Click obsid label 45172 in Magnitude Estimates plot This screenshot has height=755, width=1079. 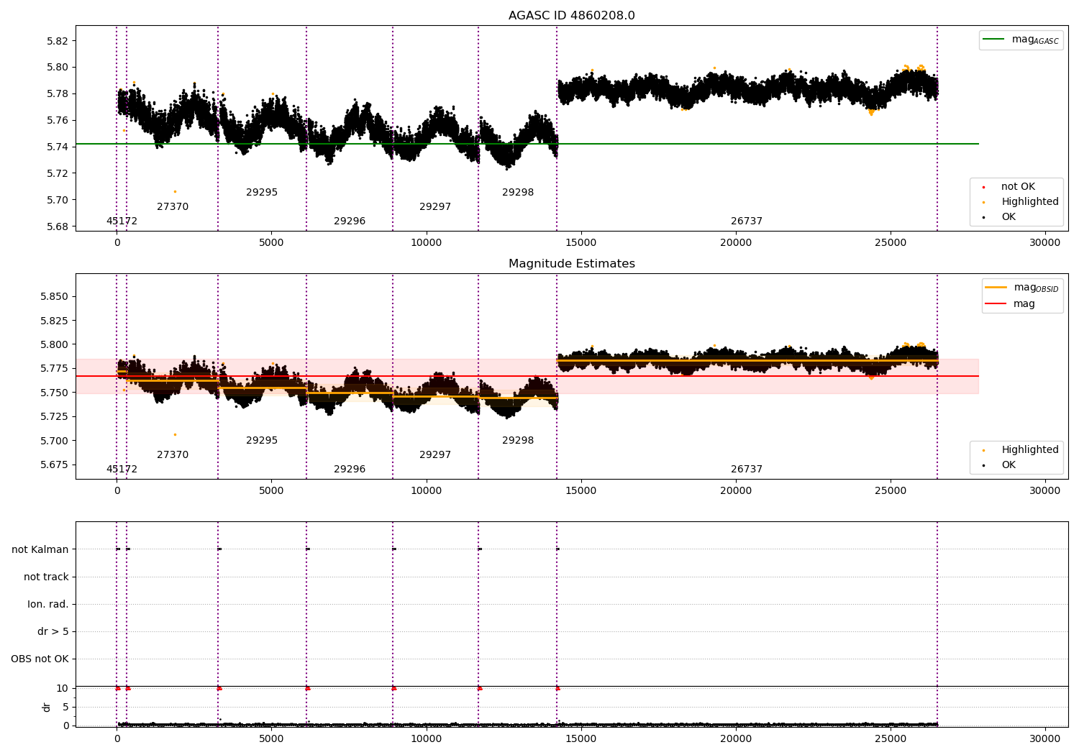122,470
